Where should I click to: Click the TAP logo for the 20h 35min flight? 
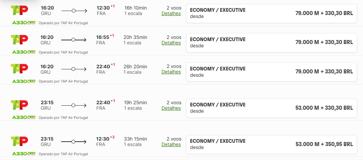tap(20, 40)
